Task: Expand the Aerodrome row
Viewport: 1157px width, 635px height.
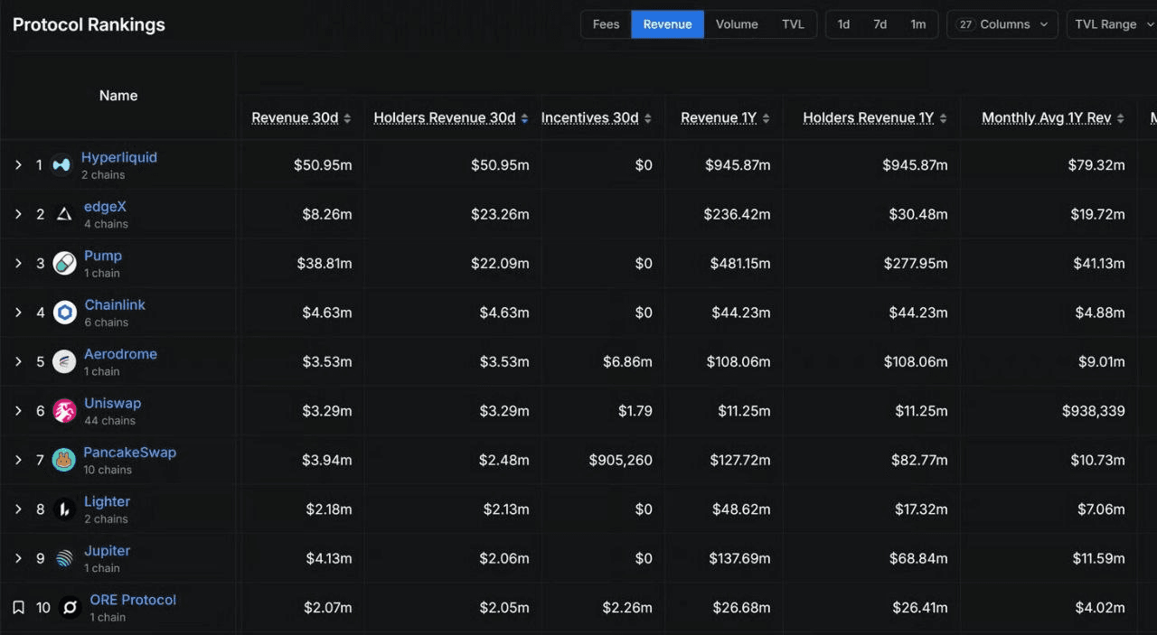Action: [x=18, y=361]
